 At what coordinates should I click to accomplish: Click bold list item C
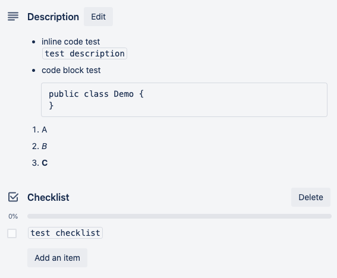(45, 163)
